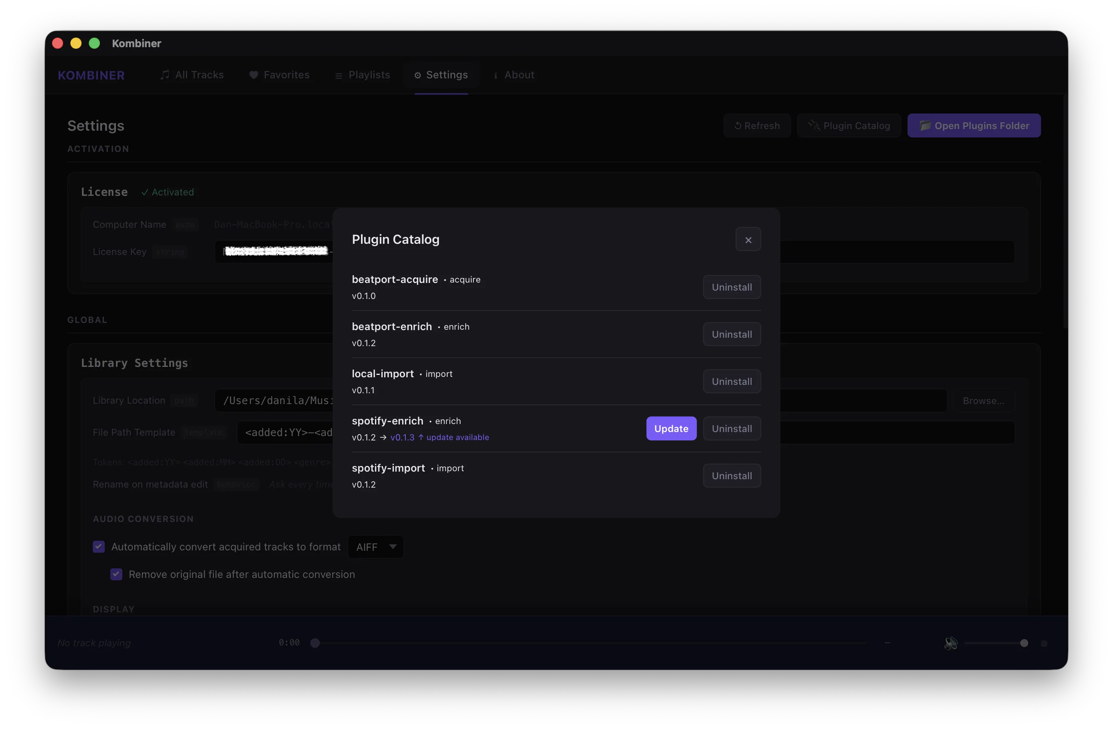Toggle Remove original file after conversion
1113x729 pixels.
[x=116, y=574]
